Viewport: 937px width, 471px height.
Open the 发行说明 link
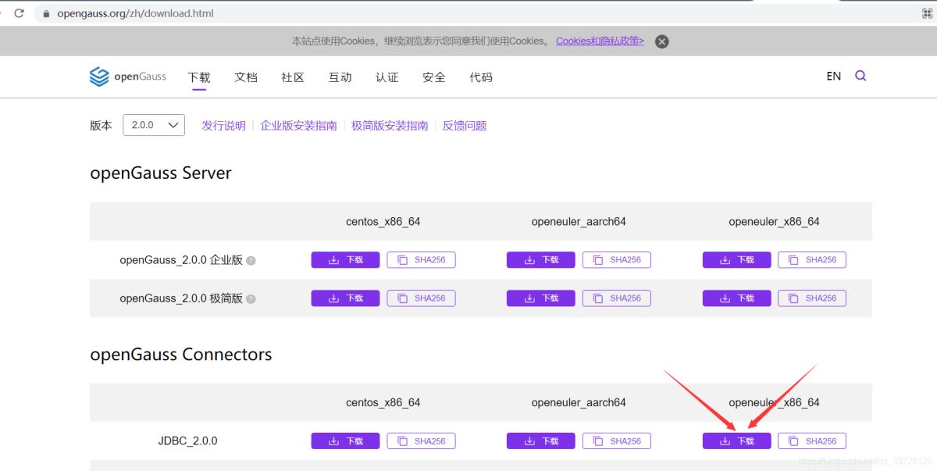pyautogui.click(x=223, y=125)
